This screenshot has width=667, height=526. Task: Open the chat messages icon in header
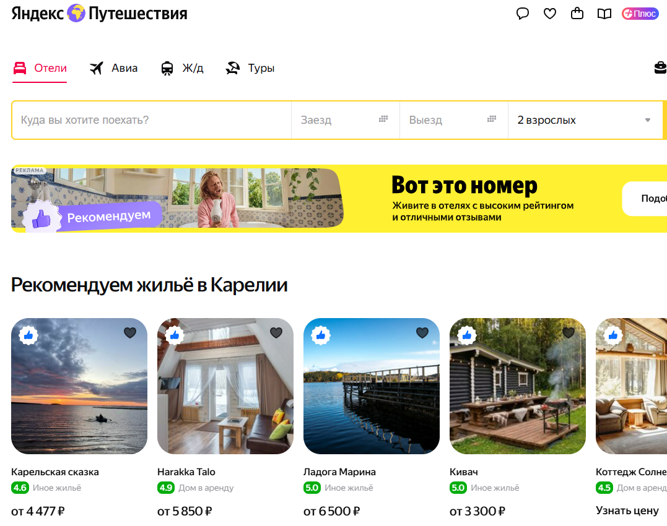tap(522, 14)
